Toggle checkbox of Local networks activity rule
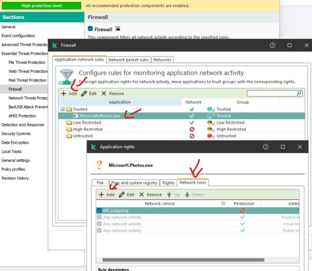The width and height of the screenshot is (312, 271). (x=99, y=224)
